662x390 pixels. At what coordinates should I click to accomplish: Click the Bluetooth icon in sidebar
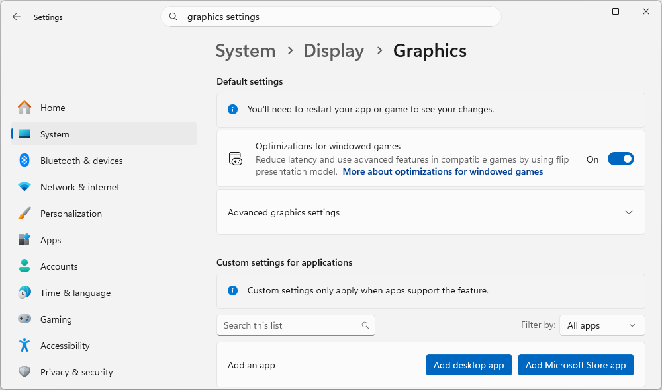(24, 160)
